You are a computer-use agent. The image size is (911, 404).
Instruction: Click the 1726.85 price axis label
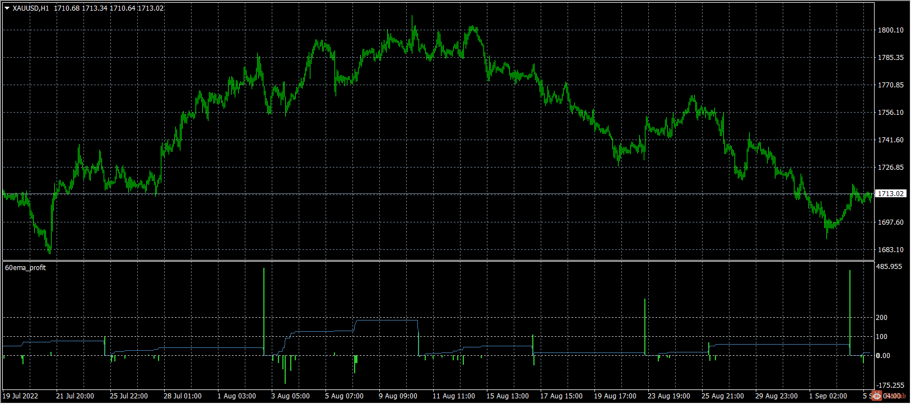[890, 168]
